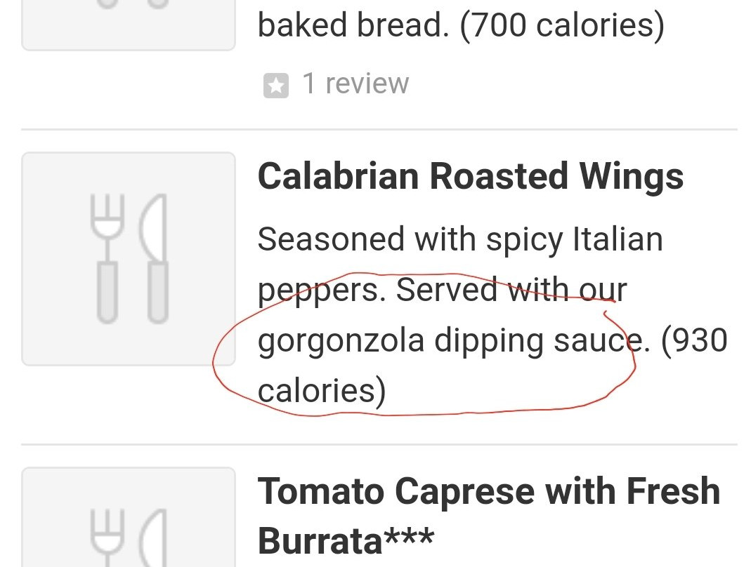Click the knife icon beside Calabrian Roasted Wings

point(155,258)
